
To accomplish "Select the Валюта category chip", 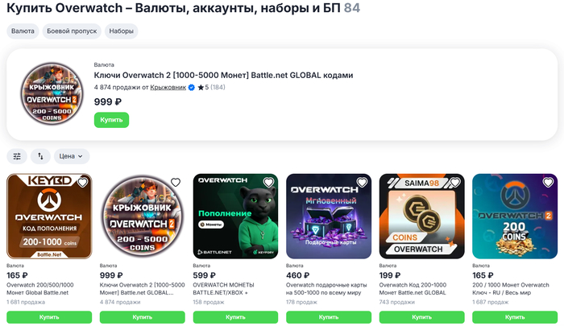I will coord(23,31).
